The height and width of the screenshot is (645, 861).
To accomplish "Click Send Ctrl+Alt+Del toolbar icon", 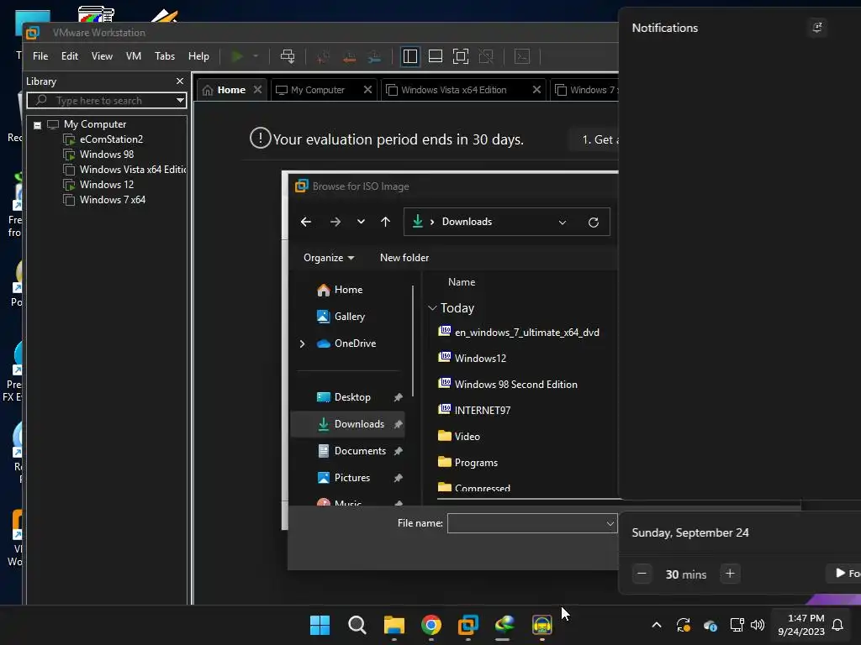I will pyautogui.click(x=288, y=56).
